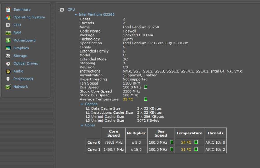
Task: Click the RAM module icon
Action: tap(8, 33)
